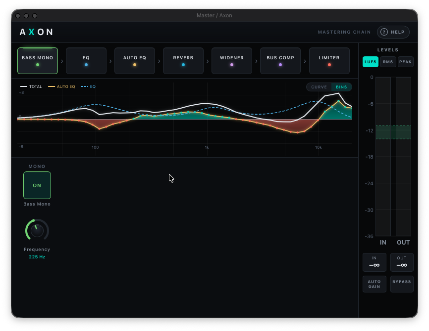The height and width of the screenshot is (331, 429).
Task: Click the 100 frequency axis label
Action: [x=95, y=147]
